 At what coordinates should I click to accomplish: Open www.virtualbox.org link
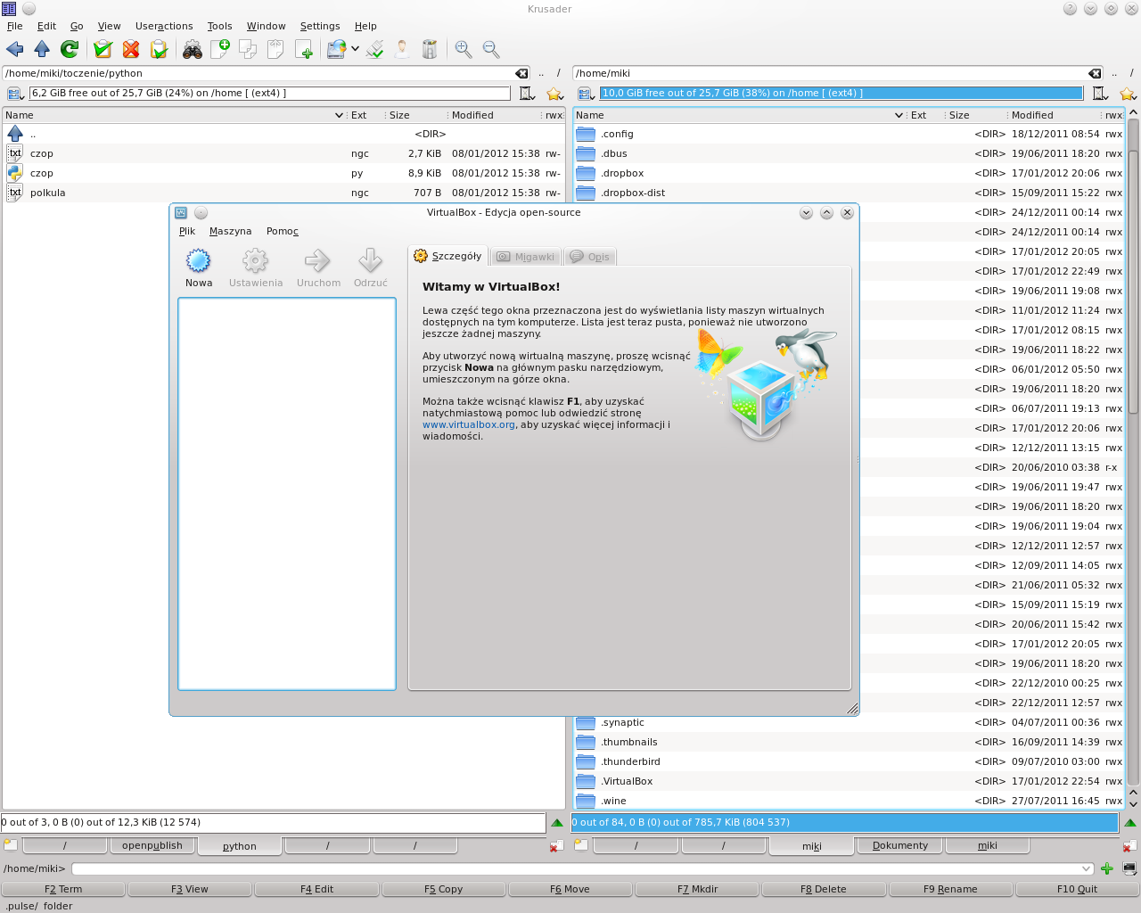(469, 424)
